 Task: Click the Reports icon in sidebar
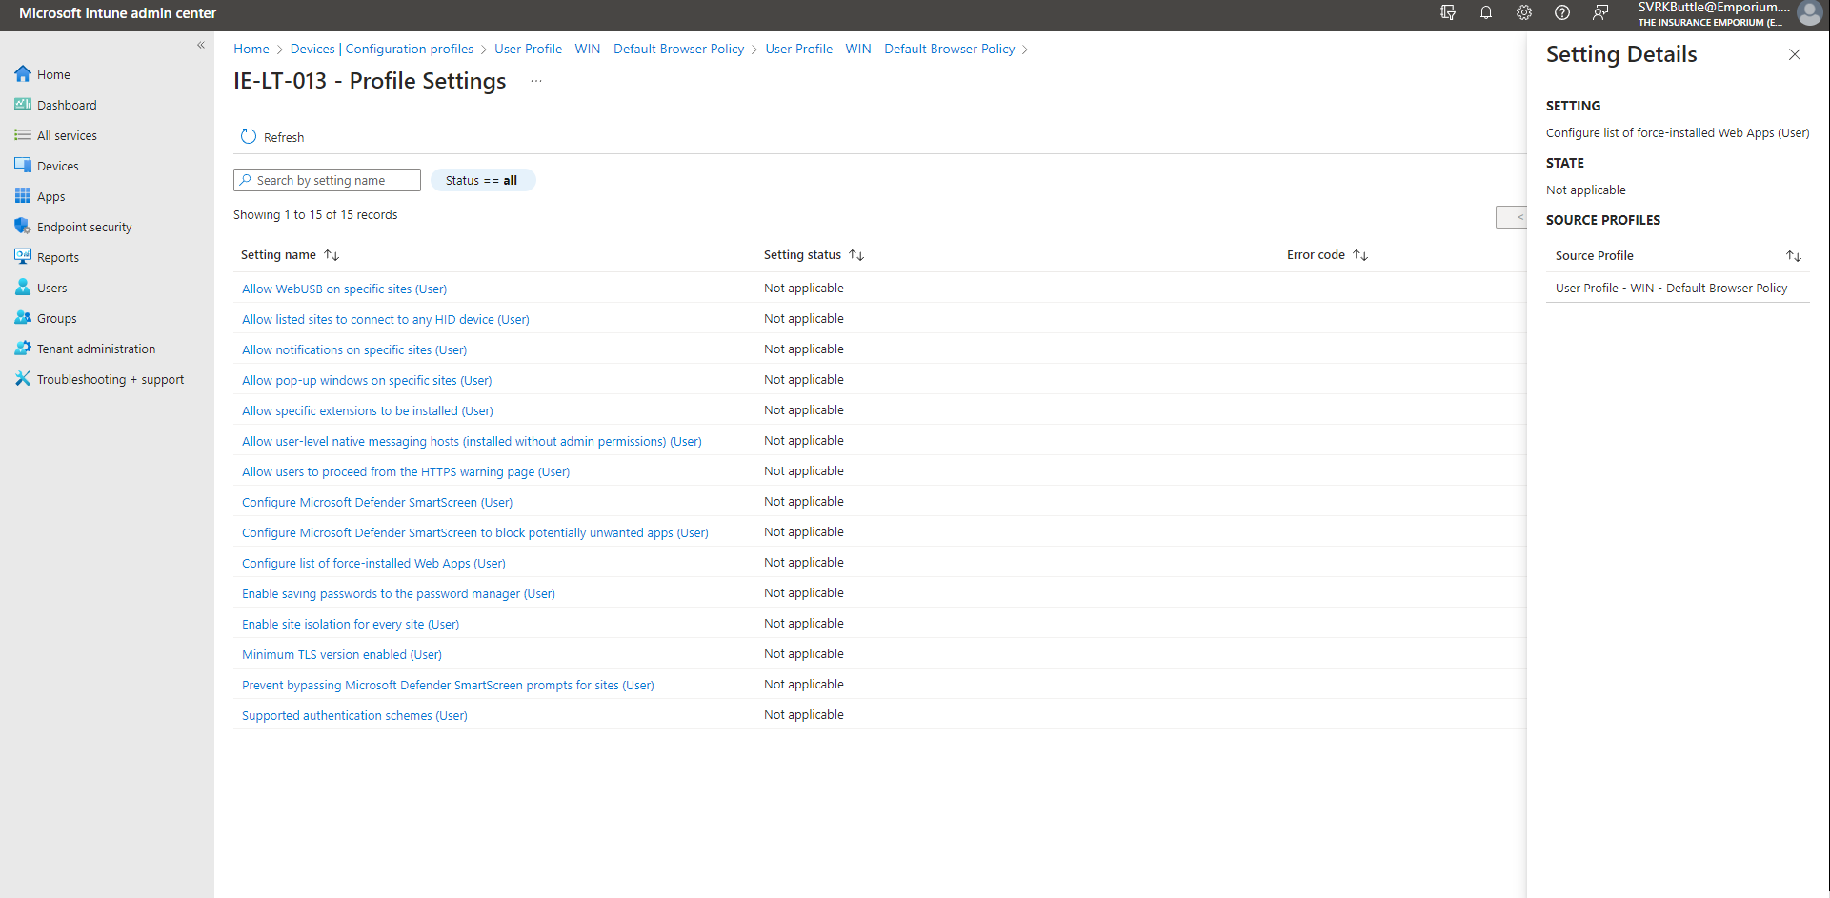point(23,256)
